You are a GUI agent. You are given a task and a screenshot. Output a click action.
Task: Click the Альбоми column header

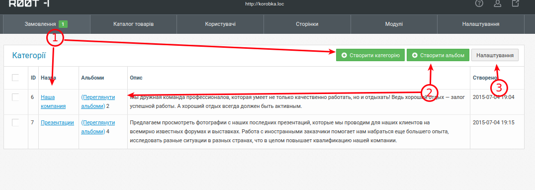click(92, 78)
